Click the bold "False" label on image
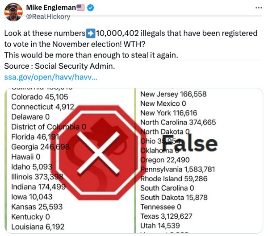This screenshot has width=268, height=236. click(189, 144)
